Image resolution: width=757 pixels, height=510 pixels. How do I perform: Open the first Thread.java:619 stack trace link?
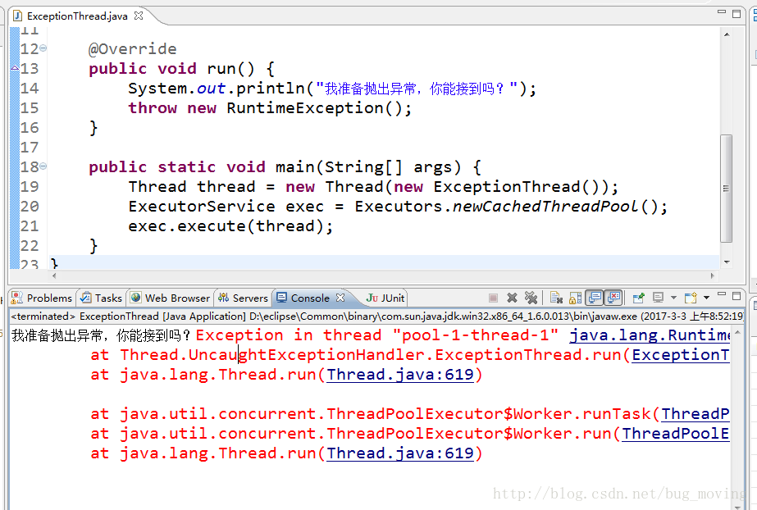tap(400, 375)
